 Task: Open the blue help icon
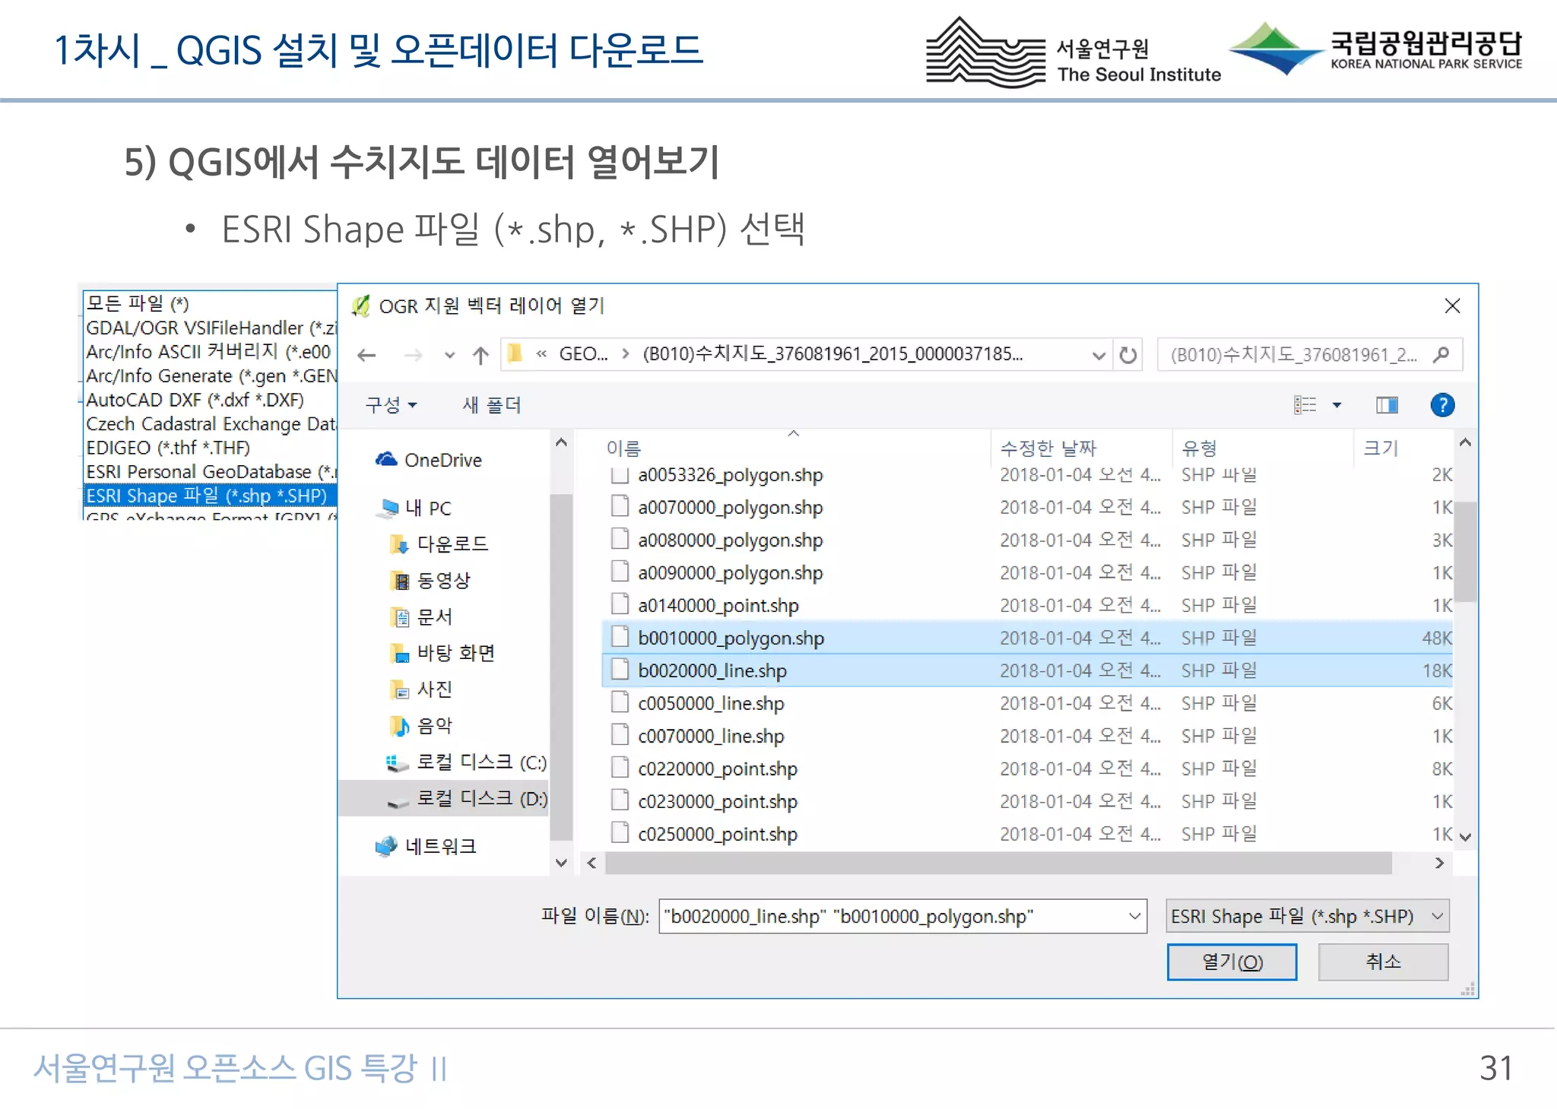pyautogui.click(x=1442, y=405)
